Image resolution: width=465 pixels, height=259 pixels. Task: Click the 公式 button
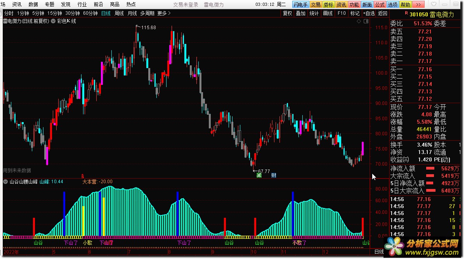380,4
